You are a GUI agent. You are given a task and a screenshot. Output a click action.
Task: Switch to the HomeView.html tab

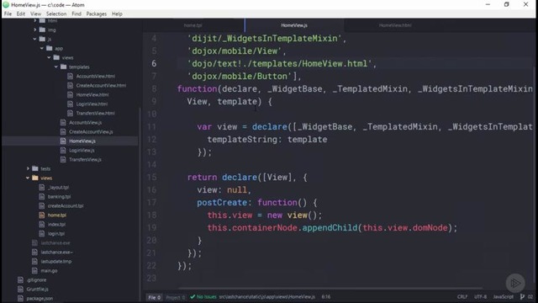click(395, 25)
